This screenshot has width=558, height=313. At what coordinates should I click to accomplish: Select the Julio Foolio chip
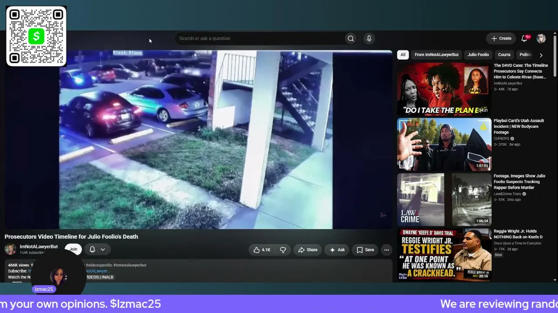(x=478, y=55)
